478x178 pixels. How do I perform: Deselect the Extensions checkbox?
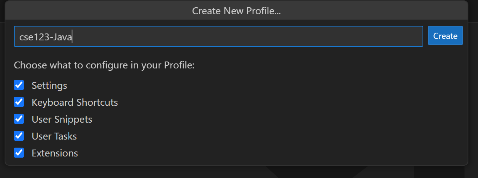click(19, 153)
